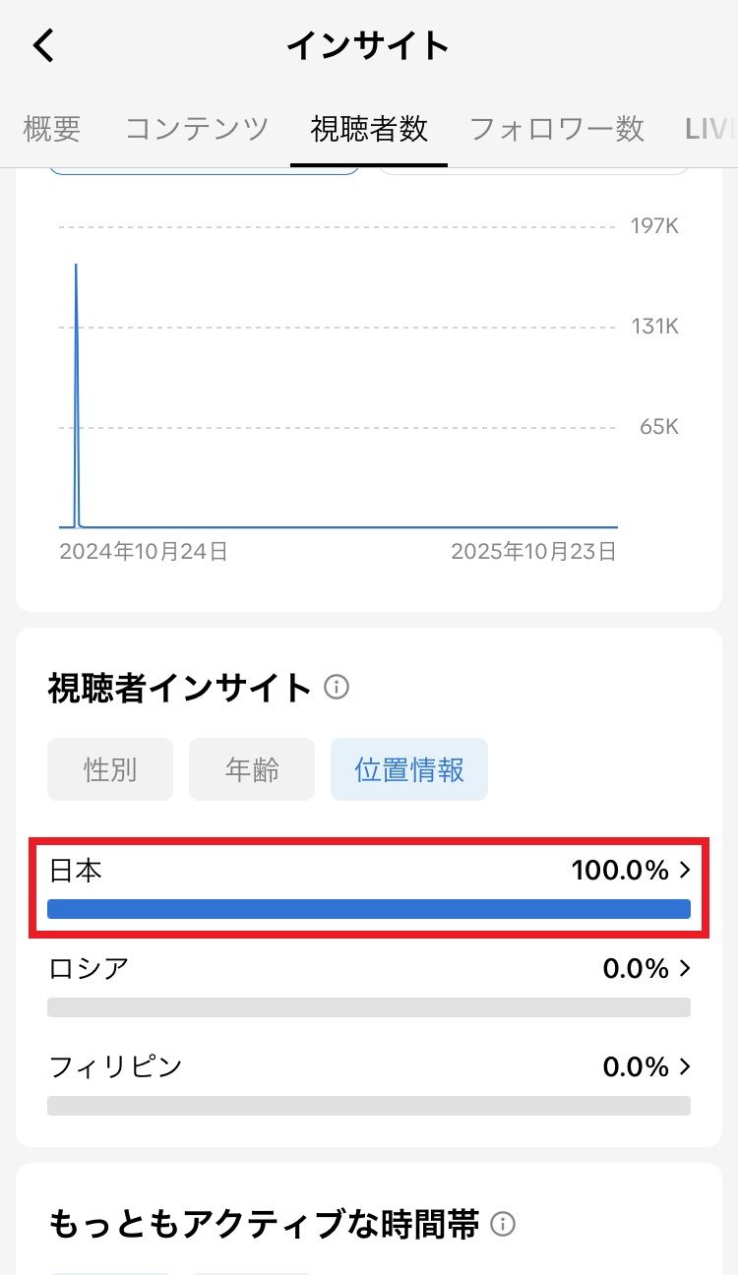Open the LIVE tab
The width and height of the screenshot is (738, 1275).
[710, 129]
